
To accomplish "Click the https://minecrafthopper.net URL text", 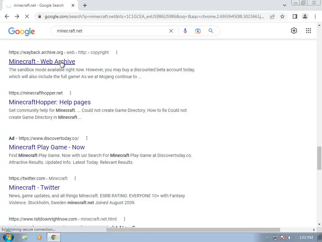I will tap(36, 93).
